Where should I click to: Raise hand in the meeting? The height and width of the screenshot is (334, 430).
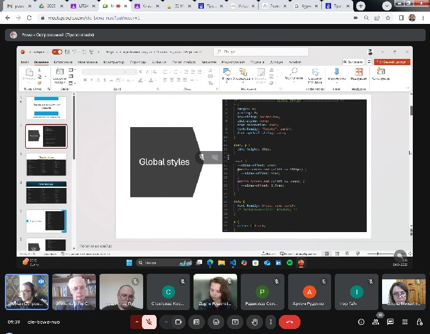(x=253, y=322)
